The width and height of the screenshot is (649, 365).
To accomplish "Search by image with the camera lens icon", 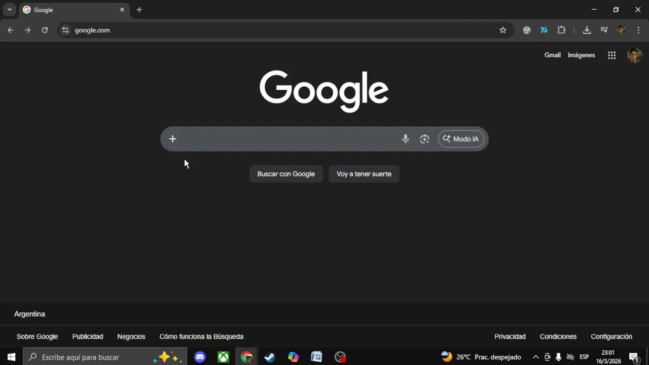I will pyautogui.click(x=425, y=139).
